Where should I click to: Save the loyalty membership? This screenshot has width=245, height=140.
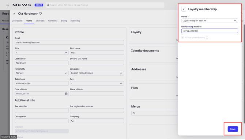(233, 129)
